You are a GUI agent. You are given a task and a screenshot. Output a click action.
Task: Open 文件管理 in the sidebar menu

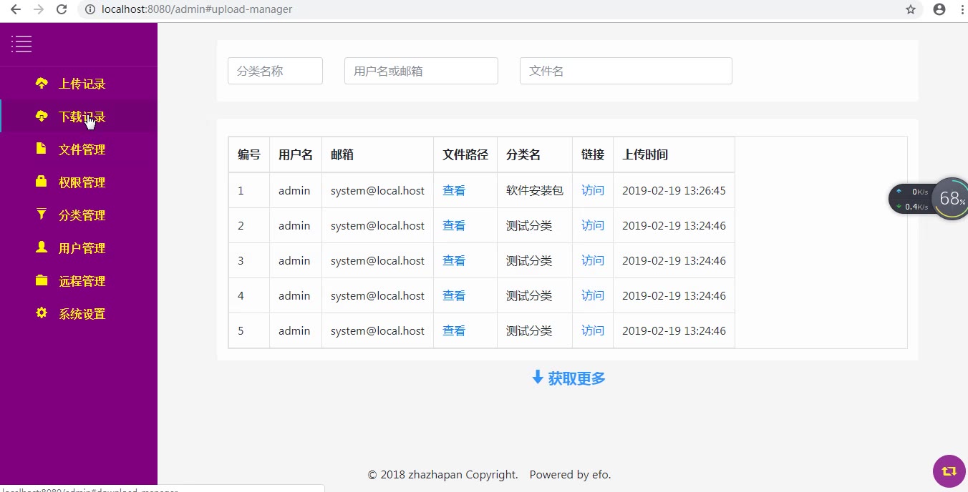[82, 149]
